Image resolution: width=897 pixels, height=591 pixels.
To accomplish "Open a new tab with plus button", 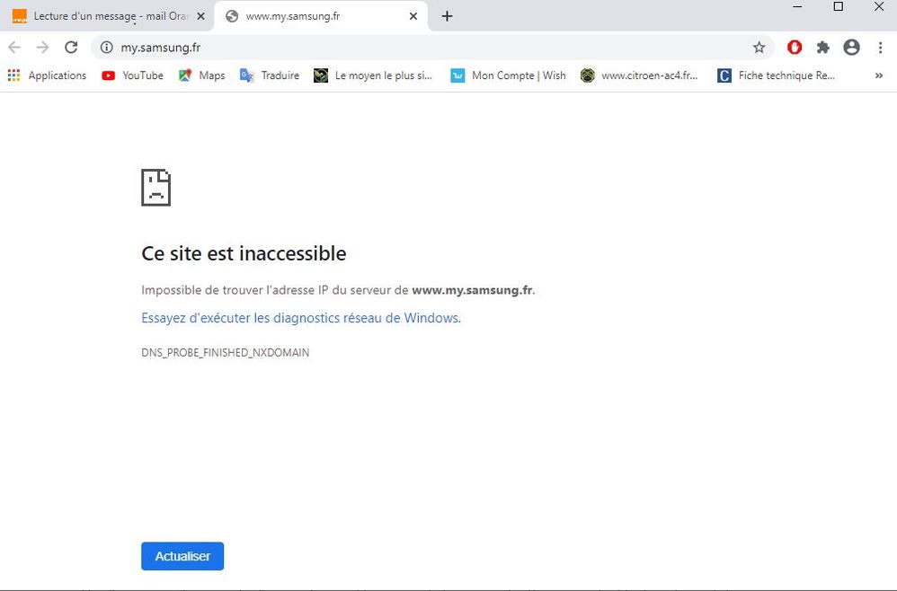I will click(x=447, y=16).
